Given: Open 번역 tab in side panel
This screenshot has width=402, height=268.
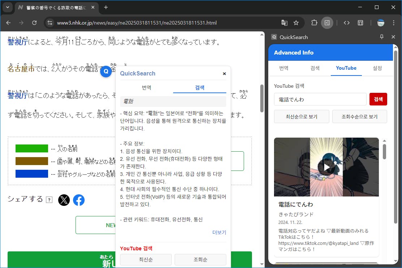Looking at the screenshot, I should coord(284,68).
